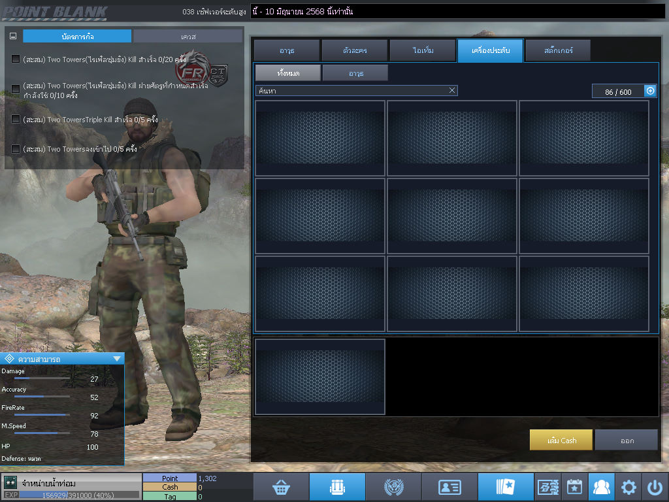Select the ทั้งหมด filter sub-tab
Screen dimensions: 669x502
(x=288, y=73)
